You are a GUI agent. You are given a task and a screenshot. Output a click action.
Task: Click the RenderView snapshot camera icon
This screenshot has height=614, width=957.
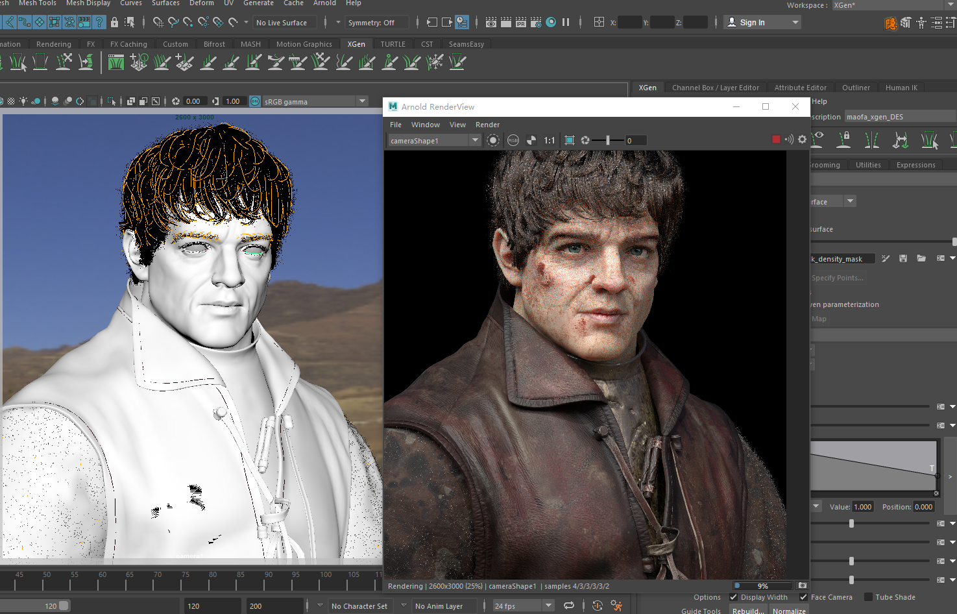click(803, 585)
